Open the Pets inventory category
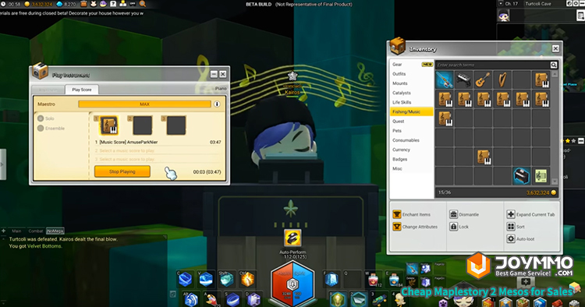The image size is (585, 307). coord(397,131)
